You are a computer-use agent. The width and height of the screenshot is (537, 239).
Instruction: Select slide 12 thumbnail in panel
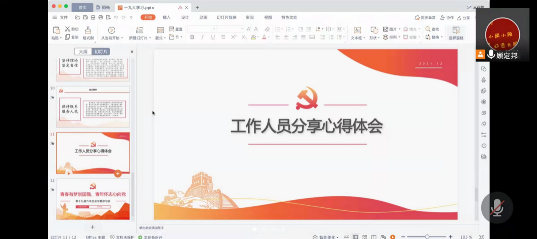click(x=93, y=199)
